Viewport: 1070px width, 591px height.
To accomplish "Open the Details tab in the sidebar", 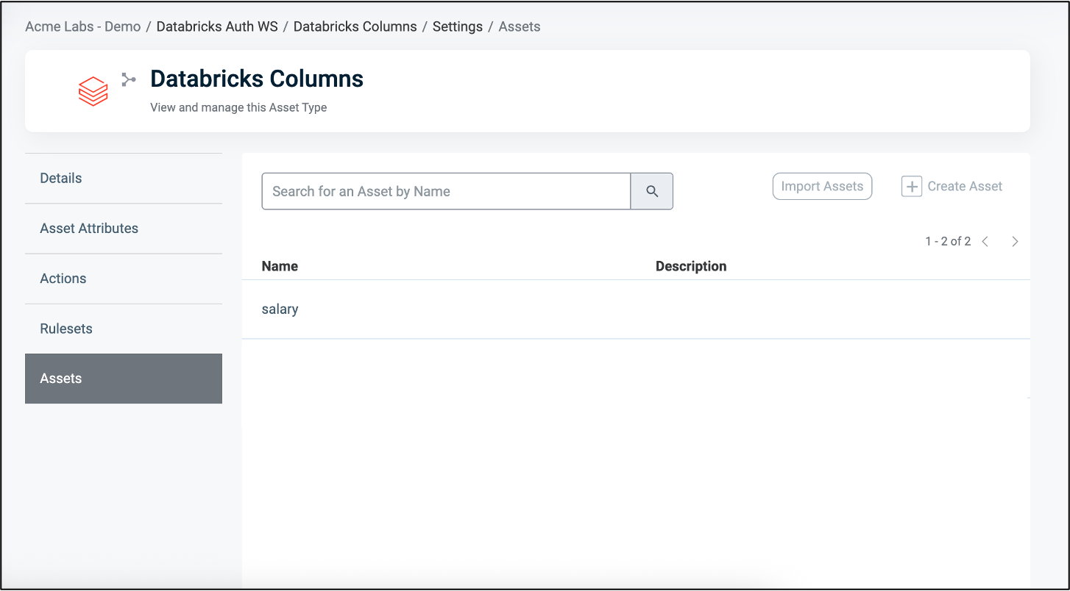I will (124, 179).
